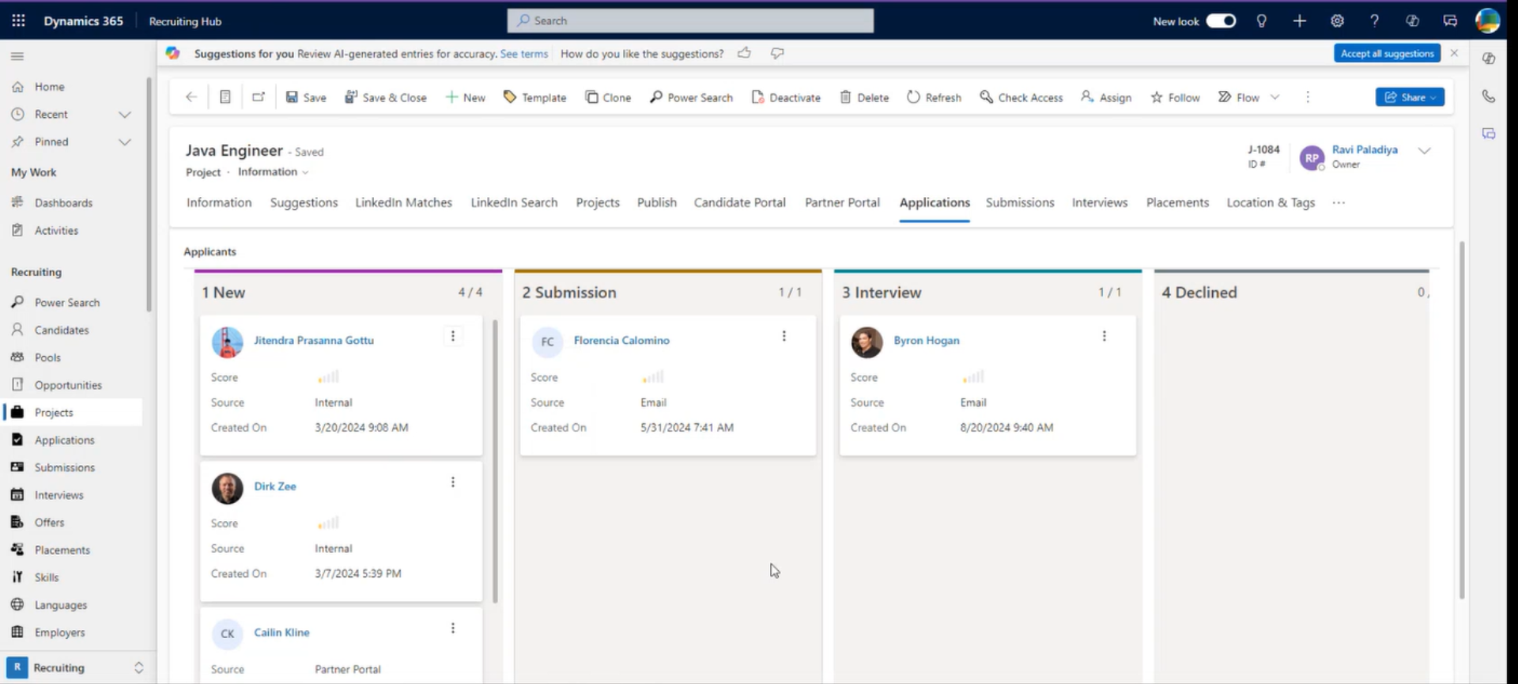Open Dashboards in the sidebar
This screenshot has width=1518, height=684.
63,203
